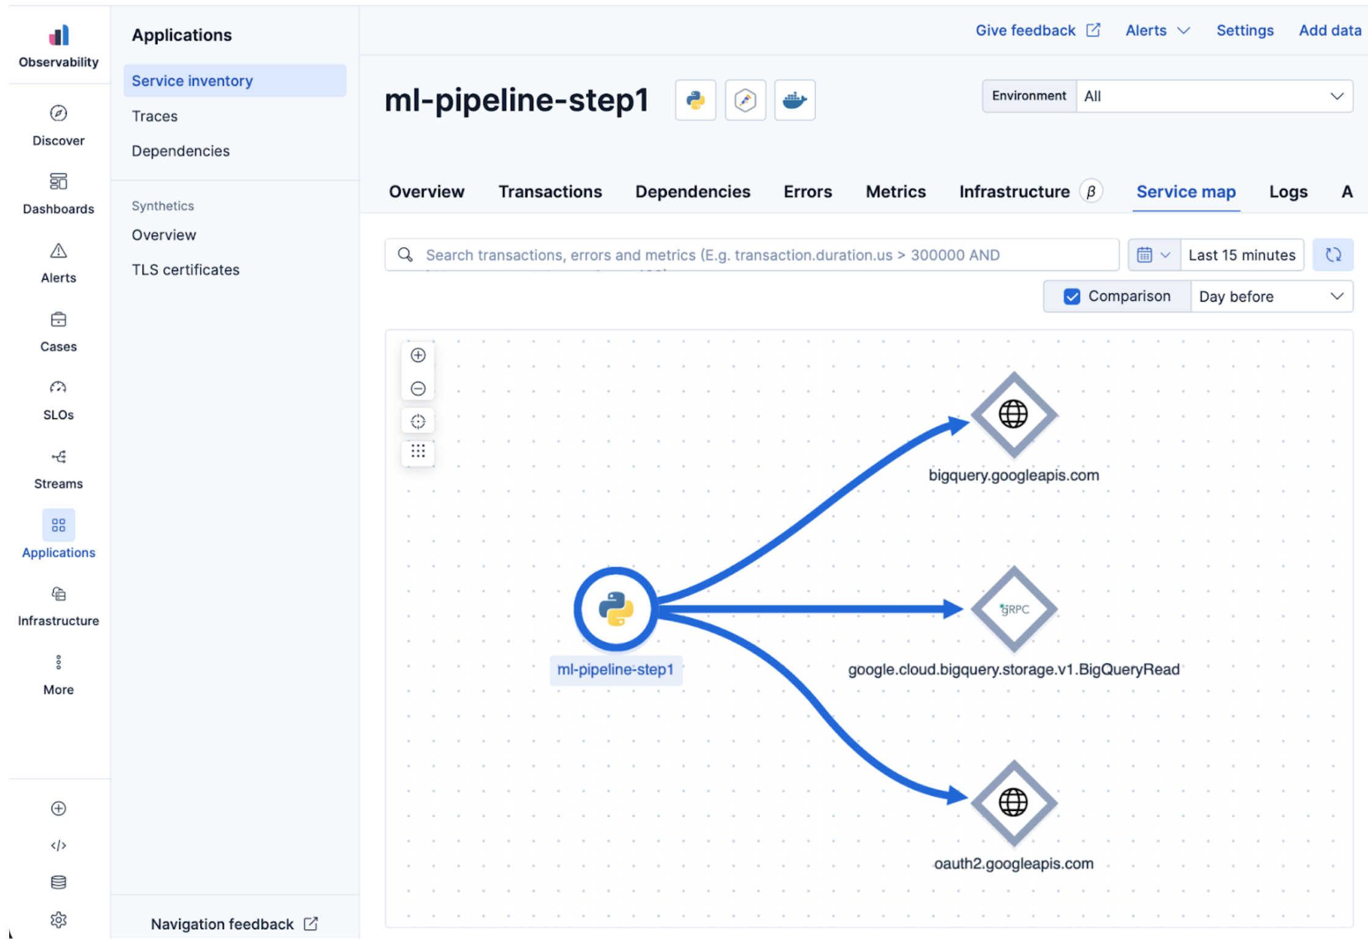Click the Docker container icon

pos(795,100)
